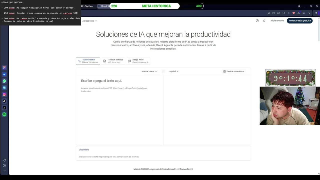
Task: Open Messenger in the Opera sidebar
Action: point(4,74)
